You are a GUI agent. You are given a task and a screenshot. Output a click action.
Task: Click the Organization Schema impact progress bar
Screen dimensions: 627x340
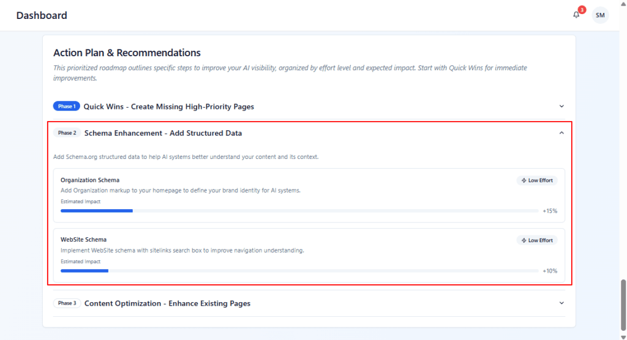click(x=299, y=210)
